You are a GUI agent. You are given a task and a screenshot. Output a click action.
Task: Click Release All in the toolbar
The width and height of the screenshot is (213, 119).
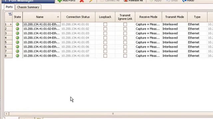pyautogui.click(x=133, y=1)
